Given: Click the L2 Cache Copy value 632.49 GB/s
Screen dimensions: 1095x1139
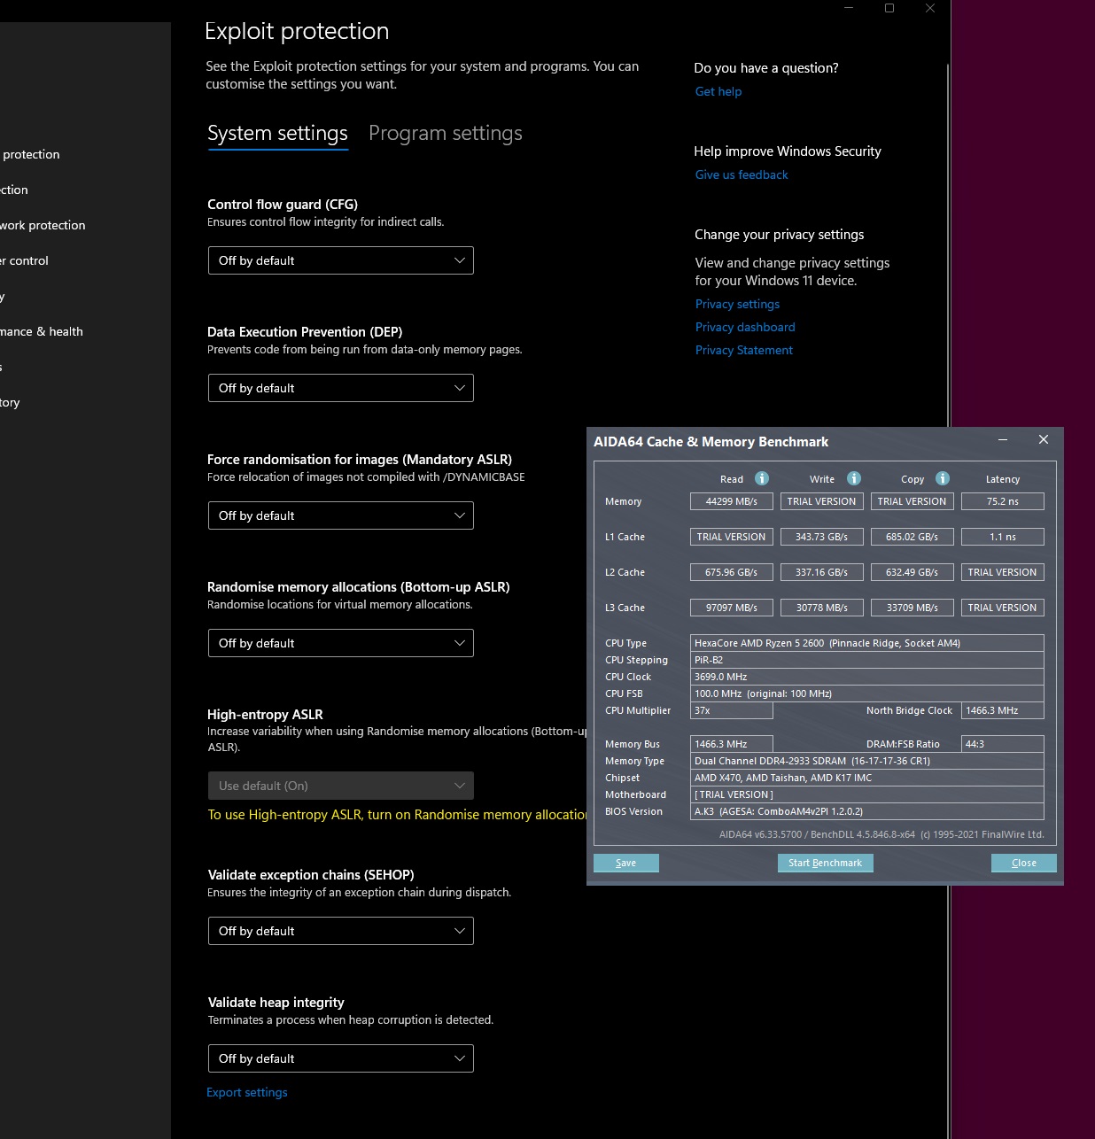Looking at the screenshot, I should (912, 572).
